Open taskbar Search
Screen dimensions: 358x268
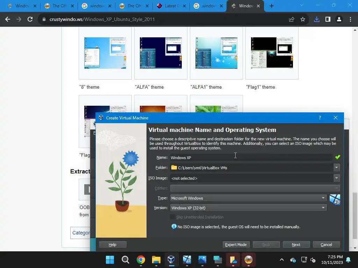(126, 260)
